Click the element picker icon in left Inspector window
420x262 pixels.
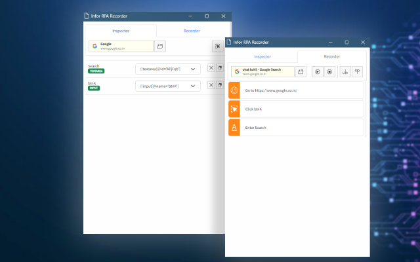[x=218, y=47]
